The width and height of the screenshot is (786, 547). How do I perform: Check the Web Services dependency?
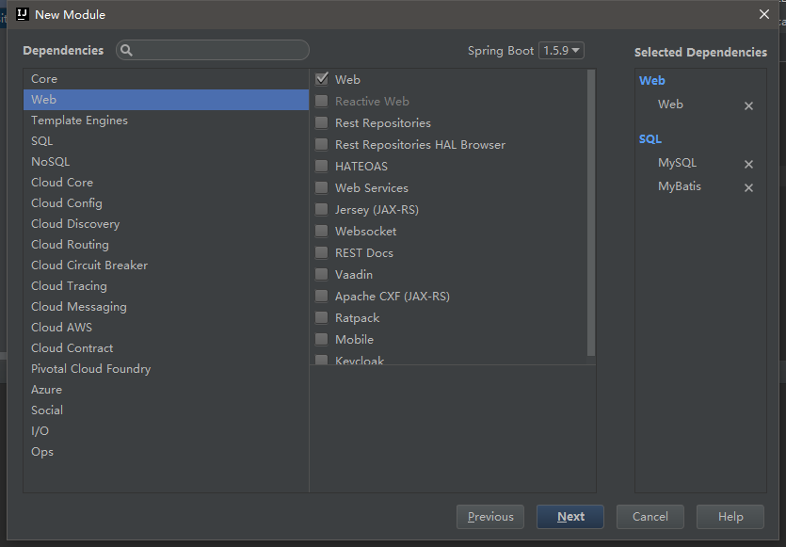click(x=322, y=187)
